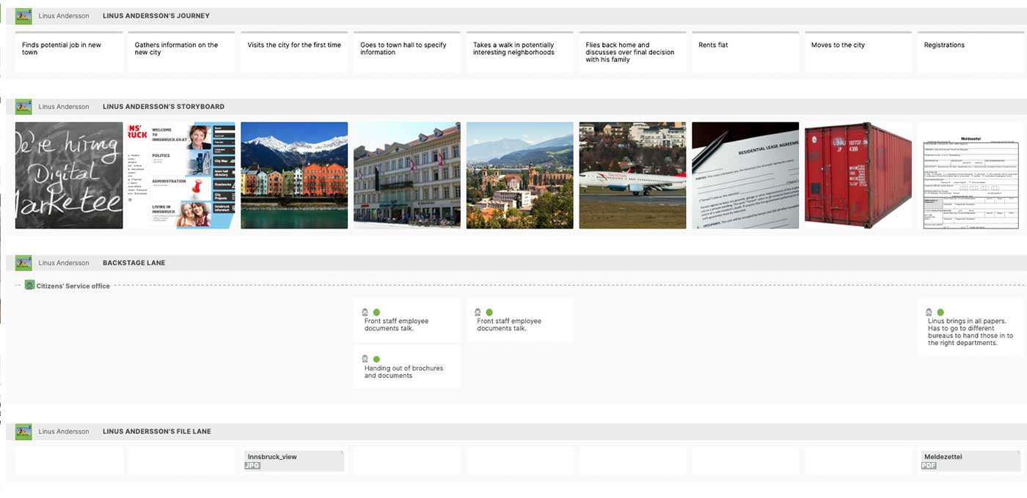Open the 'Finds potential job in new town' step

point(69,52)
